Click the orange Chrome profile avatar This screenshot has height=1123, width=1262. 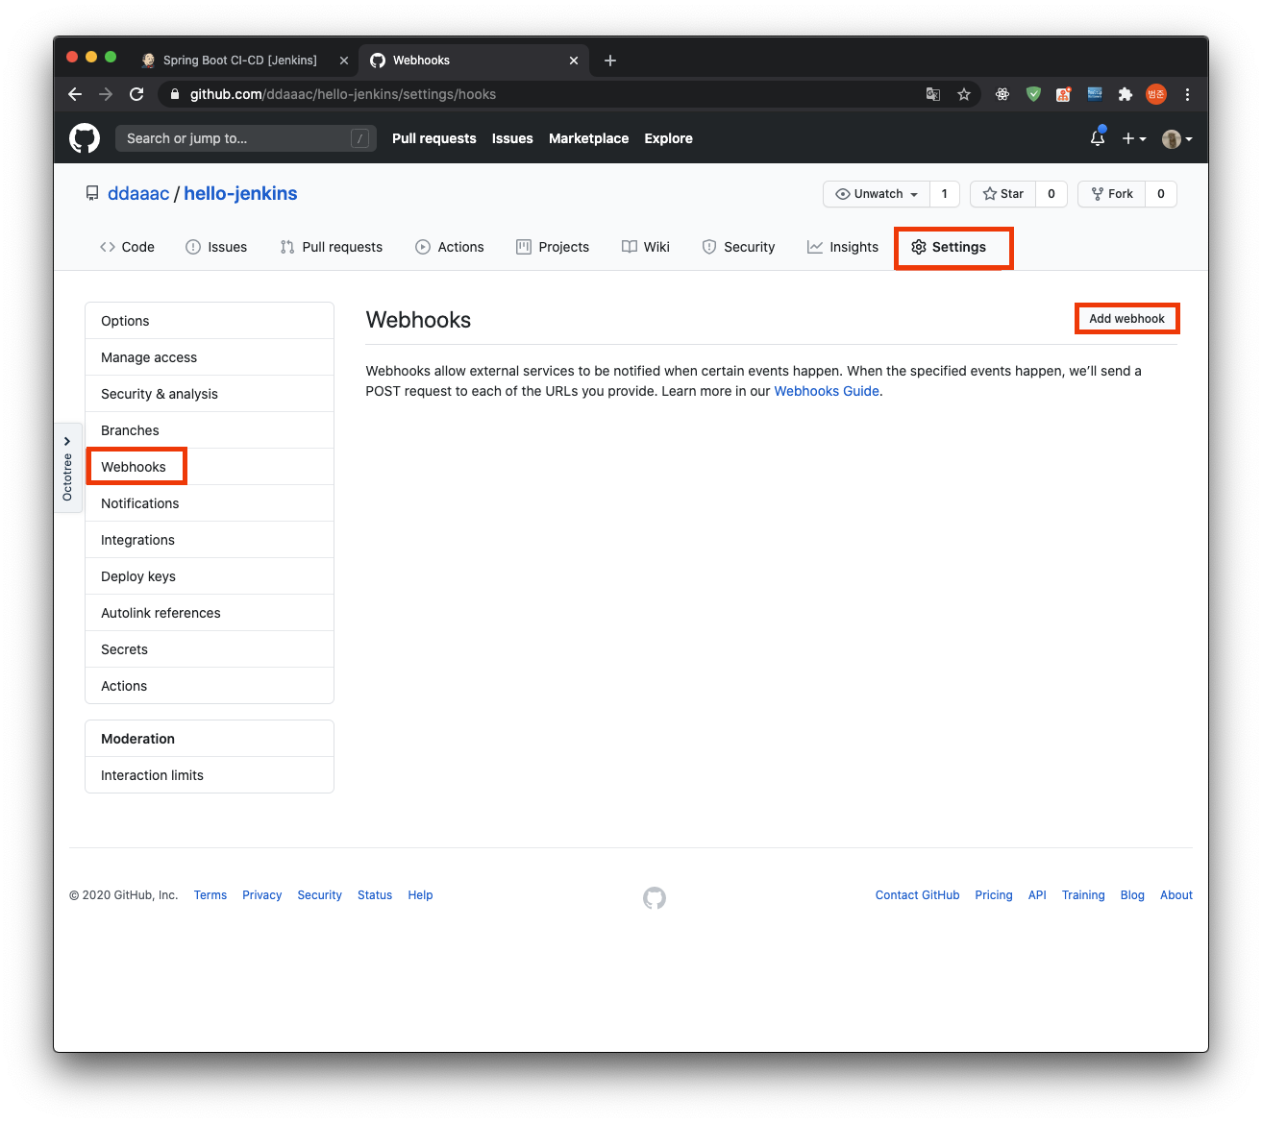point(1156,94)
